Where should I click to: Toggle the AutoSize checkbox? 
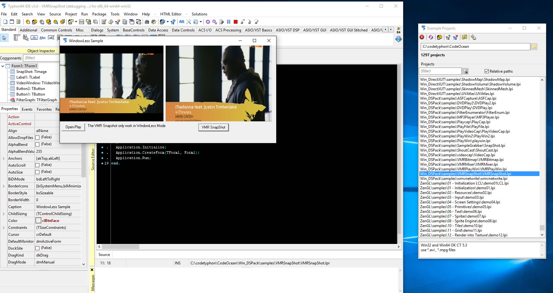click(37, 172)
